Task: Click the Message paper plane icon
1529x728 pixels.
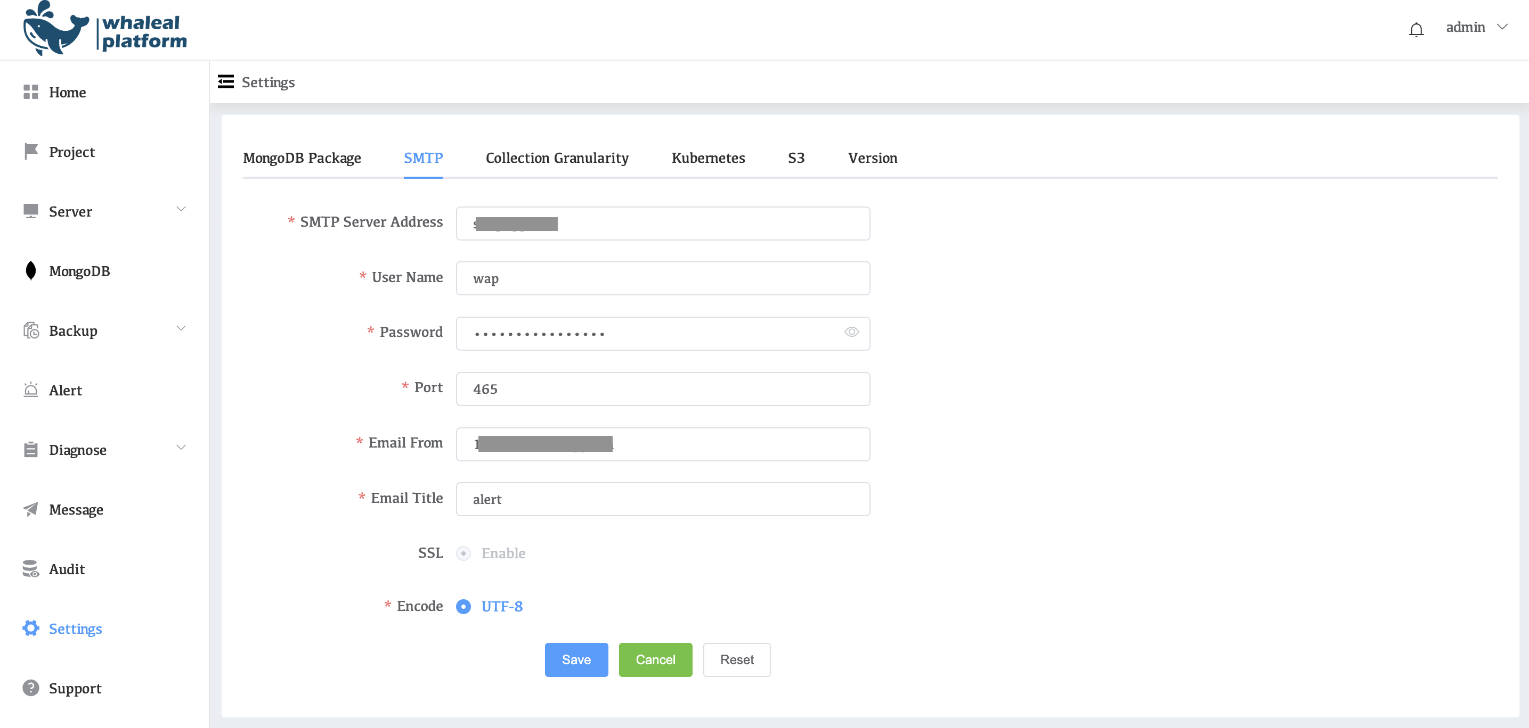Action: pyautogui.click(x=31, y=509)
